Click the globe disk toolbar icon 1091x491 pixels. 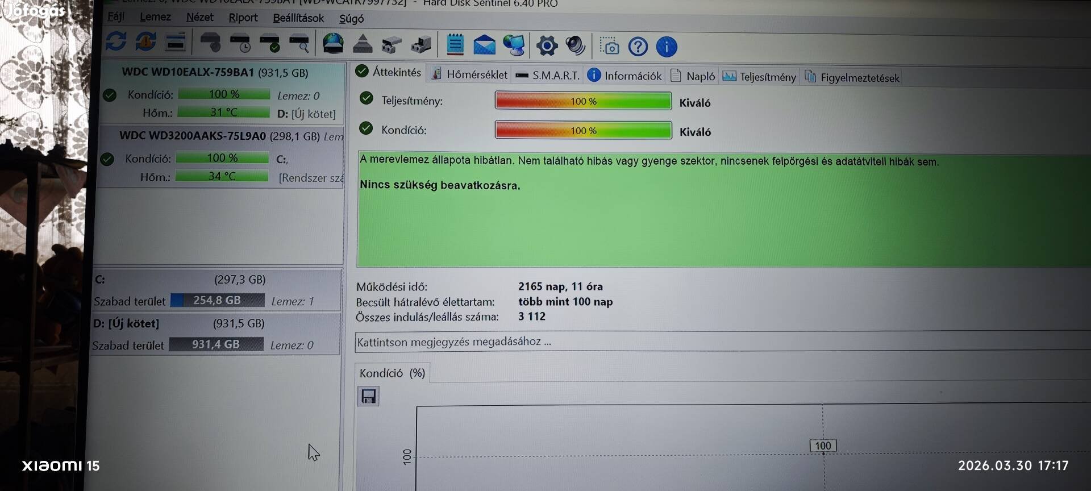tap(333, 44)
